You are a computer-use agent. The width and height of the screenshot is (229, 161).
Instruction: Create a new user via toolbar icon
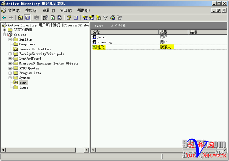pos(85,18)
